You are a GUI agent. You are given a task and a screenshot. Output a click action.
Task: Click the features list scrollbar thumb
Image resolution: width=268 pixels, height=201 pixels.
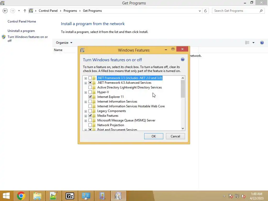183,89
